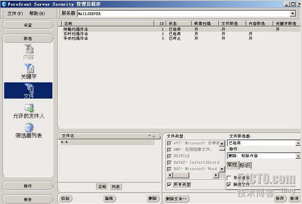Toggle the 隔离文件 quarantine files checkbox
Screen dimensions: 302x204
[229, 185]
